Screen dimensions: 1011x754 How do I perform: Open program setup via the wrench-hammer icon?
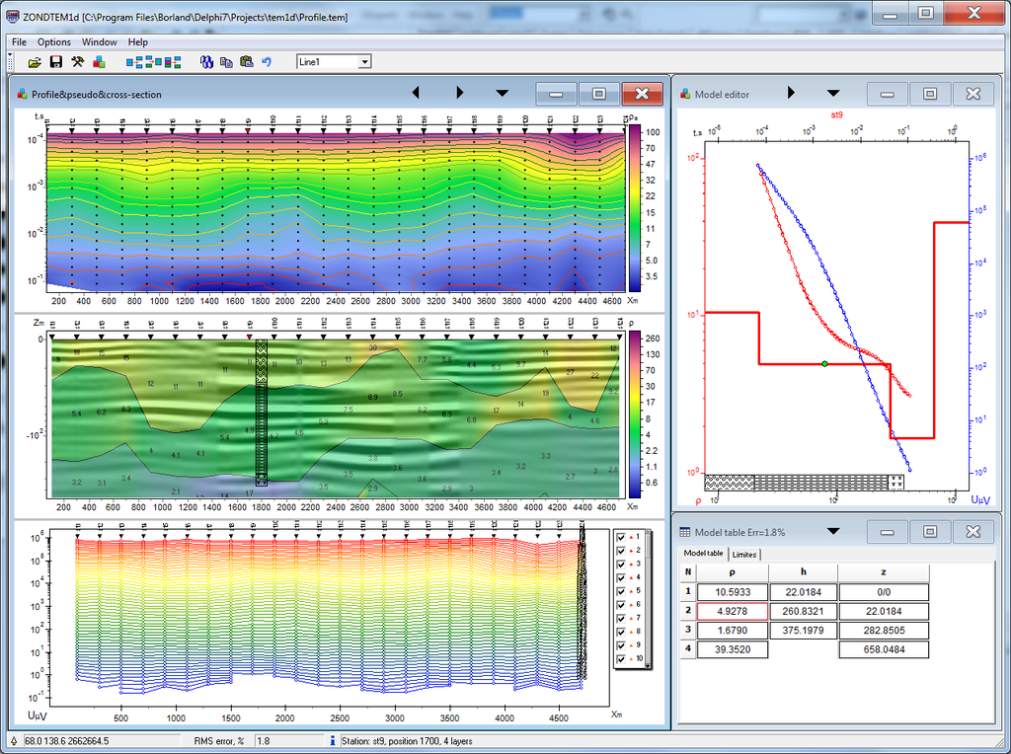coord(77,62)
